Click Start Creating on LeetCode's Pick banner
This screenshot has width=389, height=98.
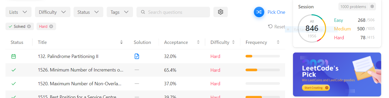(x=316, y=88)
